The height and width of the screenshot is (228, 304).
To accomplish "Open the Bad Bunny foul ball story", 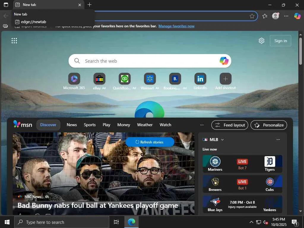I will 98,205.
